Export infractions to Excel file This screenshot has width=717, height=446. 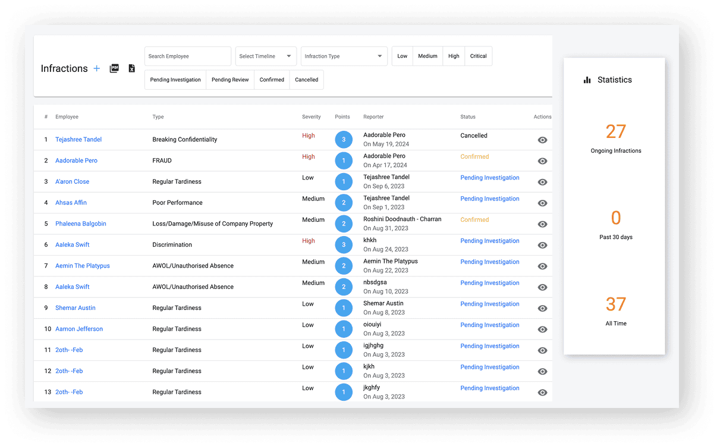coord(132,68)
